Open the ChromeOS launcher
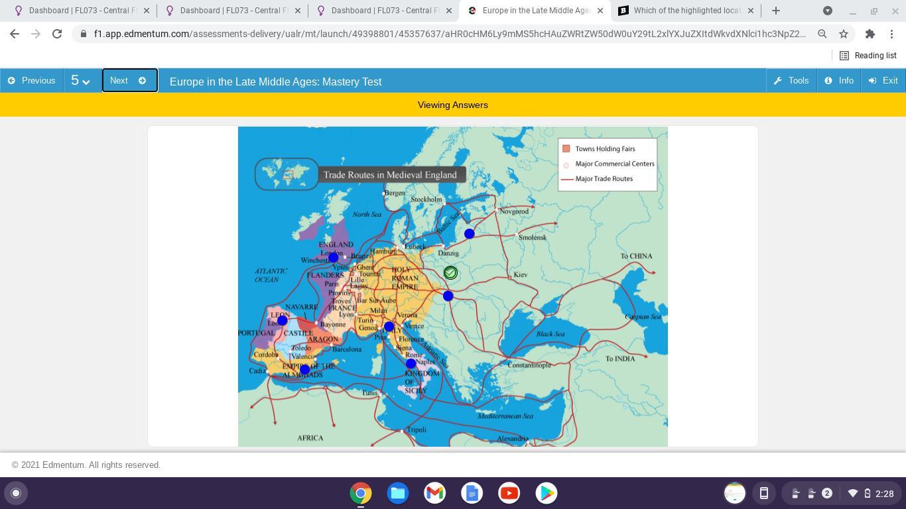 (16, 493)
